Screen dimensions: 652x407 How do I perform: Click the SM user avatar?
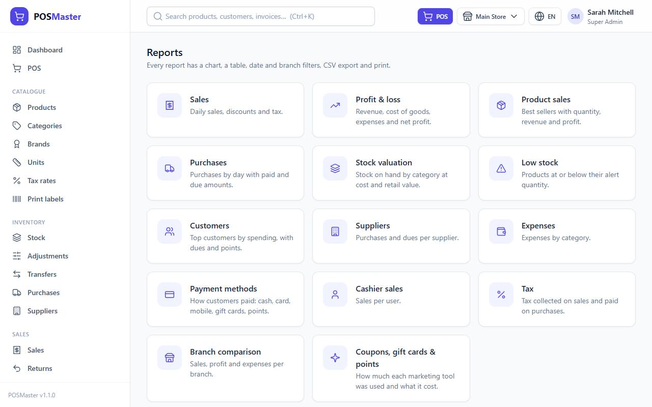pyautogui.click(x=575, y=16)
